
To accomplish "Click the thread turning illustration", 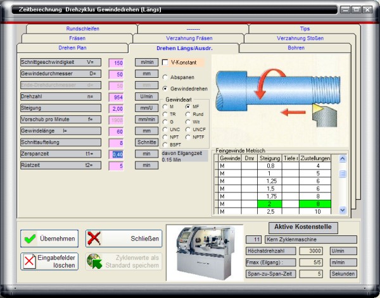I will coord(278,98).
